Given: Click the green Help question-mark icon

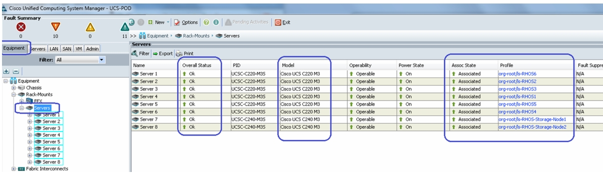Looking at the screenshot, I should pos(206,22).
